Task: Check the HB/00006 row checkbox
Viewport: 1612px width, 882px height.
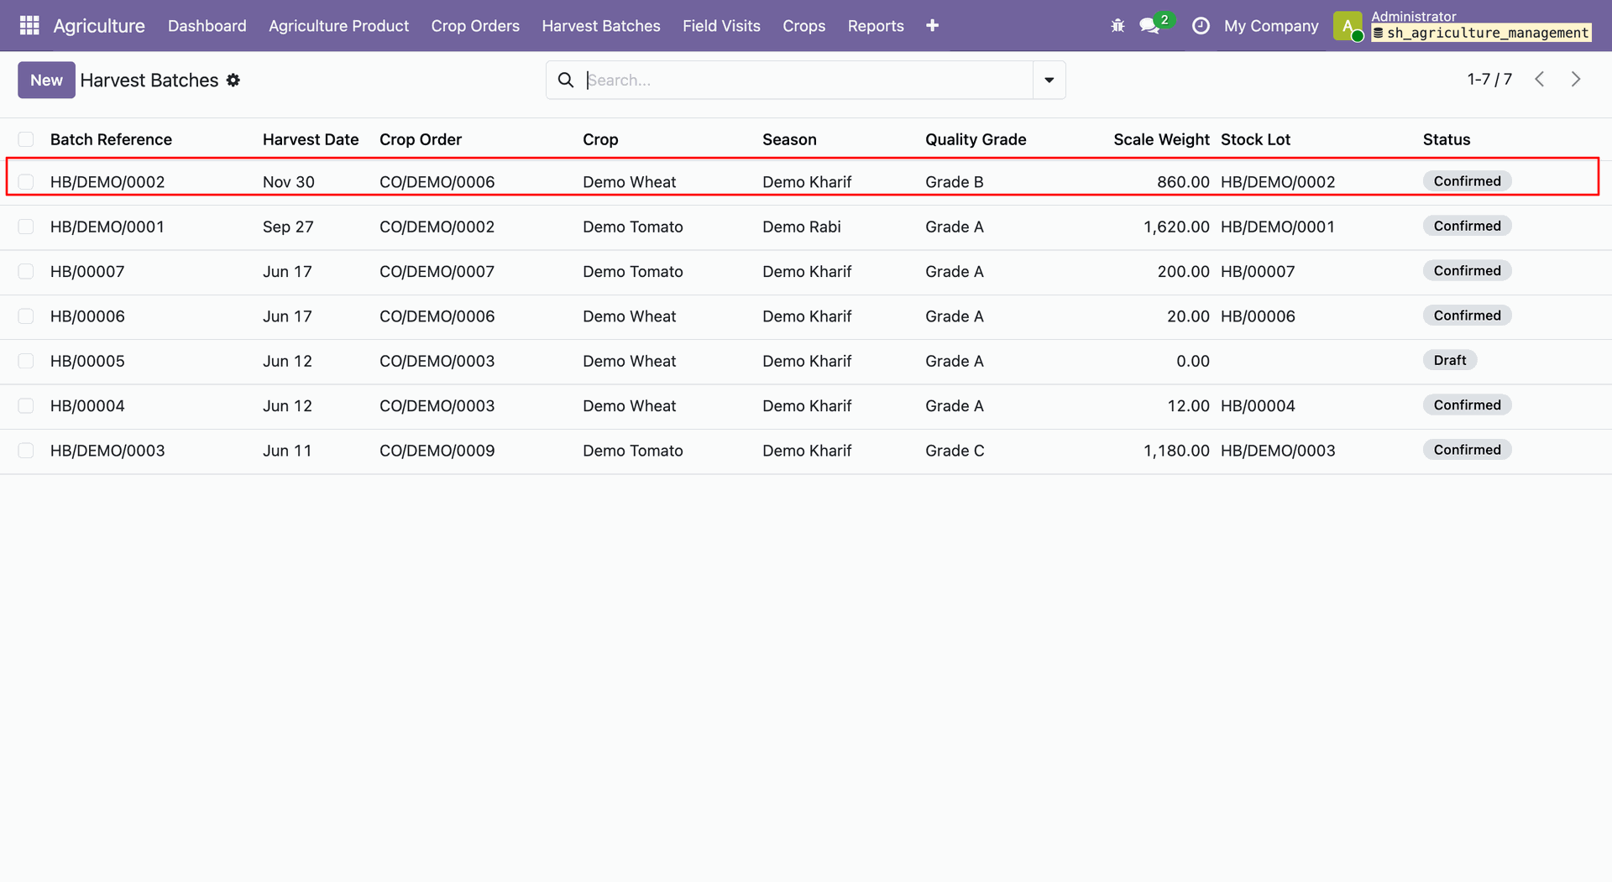Action: [x=26, y=316]
